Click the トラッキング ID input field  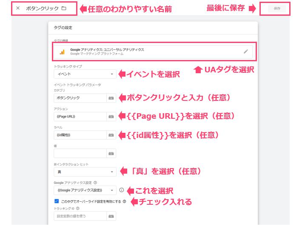pyautogui.click(x=80, y=216)
